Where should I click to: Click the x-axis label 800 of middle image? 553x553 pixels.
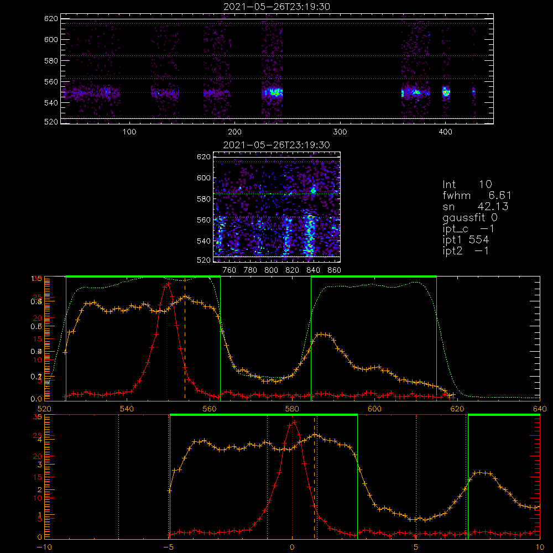coord(271,270)
